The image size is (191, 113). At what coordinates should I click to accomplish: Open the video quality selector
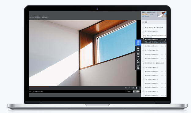pyautogui.click(x=133, y=88)
